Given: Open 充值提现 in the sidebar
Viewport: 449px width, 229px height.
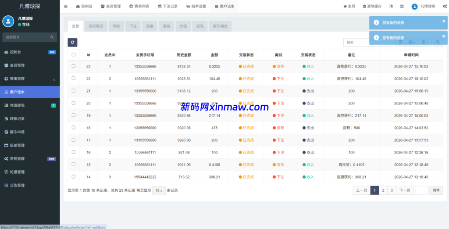Looking at the screenshot, I should 30,105.
